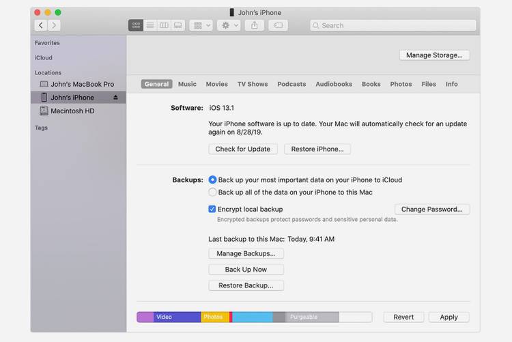The height and width of the screenshot is (342, 512).
Task: Open Manage Backups
Action: pyautogui.click(x=246, y=253)
